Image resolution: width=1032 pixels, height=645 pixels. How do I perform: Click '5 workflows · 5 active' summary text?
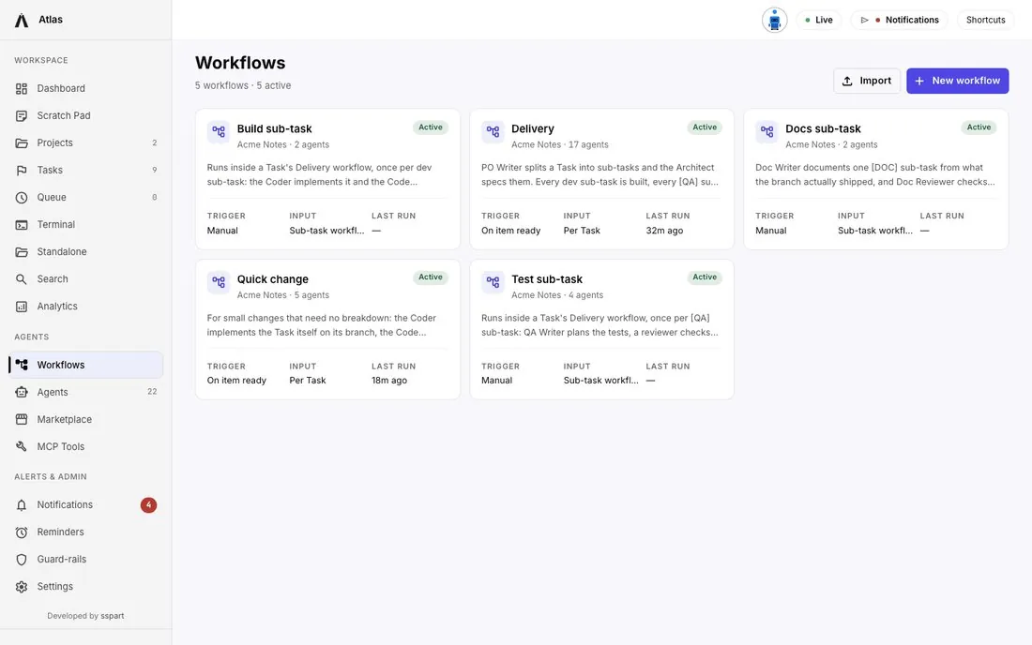tap(243, 85)
